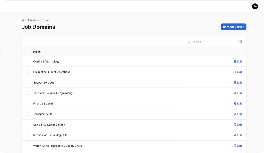Edit the Transport & SC entry
This screenshot has width=264, height=153.
(x=237, y=114)
